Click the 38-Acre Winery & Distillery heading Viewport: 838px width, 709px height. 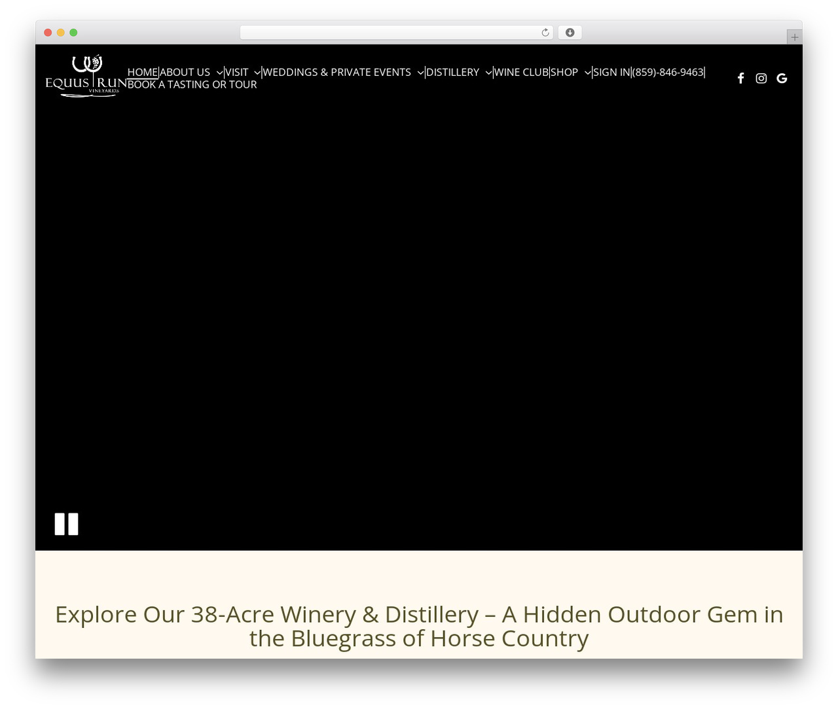pos(419,626)
